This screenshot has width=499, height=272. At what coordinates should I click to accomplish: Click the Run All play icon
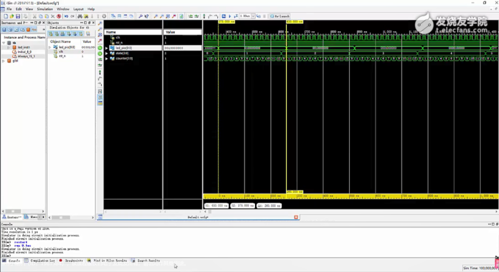pos(230,16)
